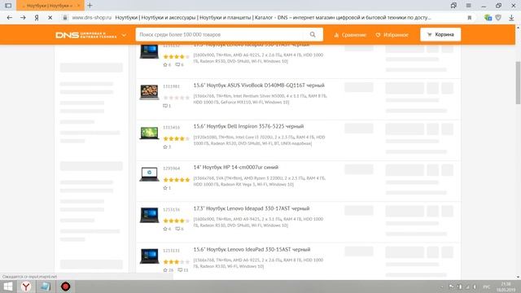This screenshot has width=521, height=293.
Task: Open Yandex home via the Я button
Action: pyautogui.click(x=37, y=18)
